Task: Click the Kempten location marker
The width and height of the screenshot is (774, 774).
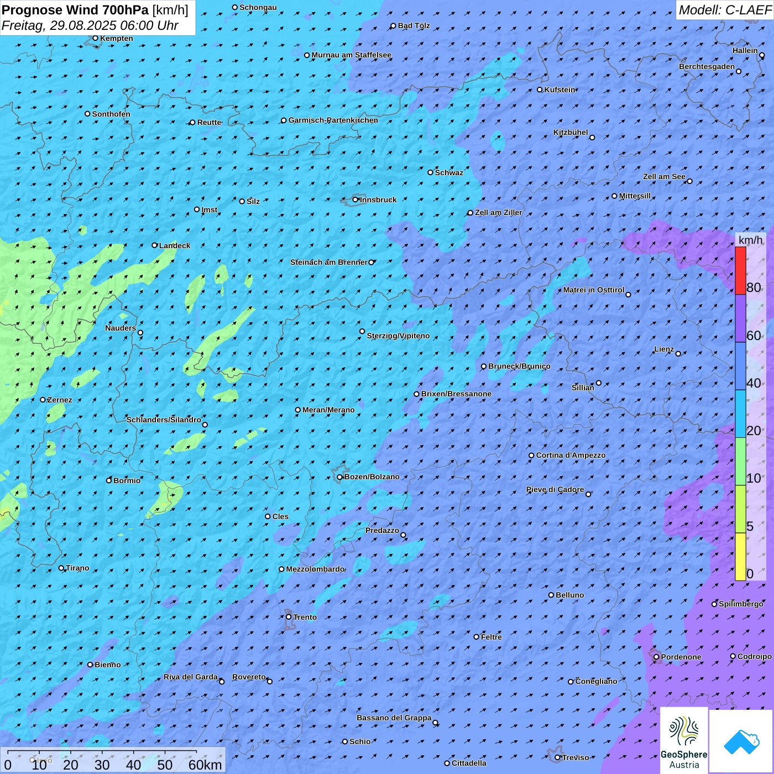Action: pos(95,38)
